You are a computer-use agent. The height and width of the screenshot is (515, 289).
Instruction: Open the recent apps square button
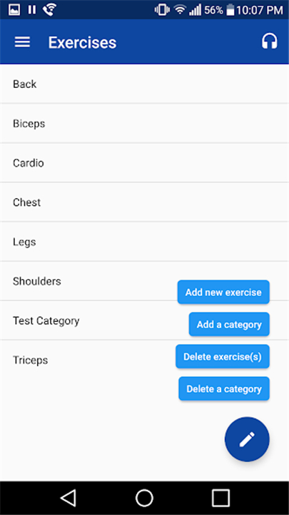click(220, 498)
